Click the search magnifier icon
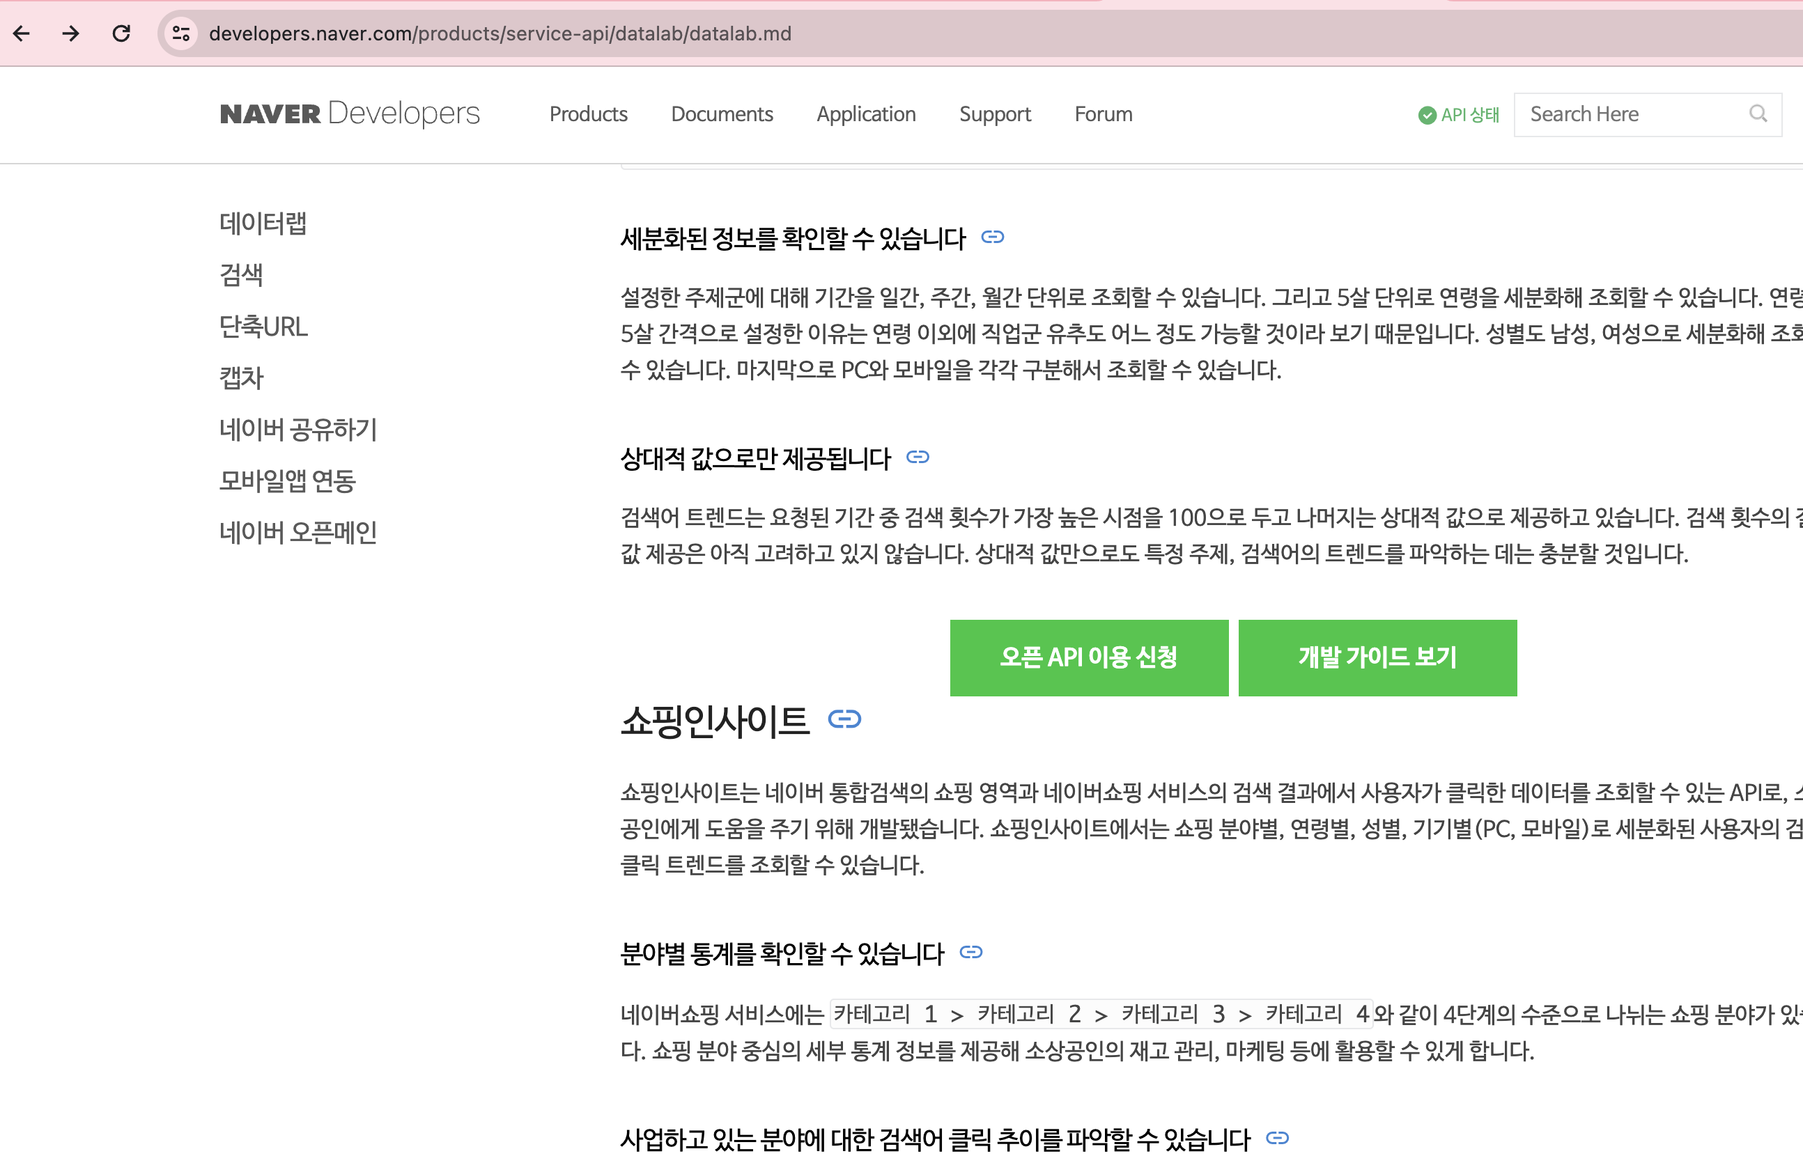The image size is (1803, 1156). pyautogui.click(x=1758, y=114)
